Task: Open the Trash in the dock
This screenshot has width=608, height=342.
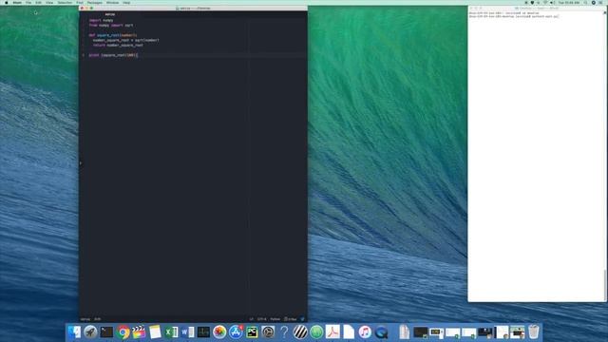Action: point(534,332)
